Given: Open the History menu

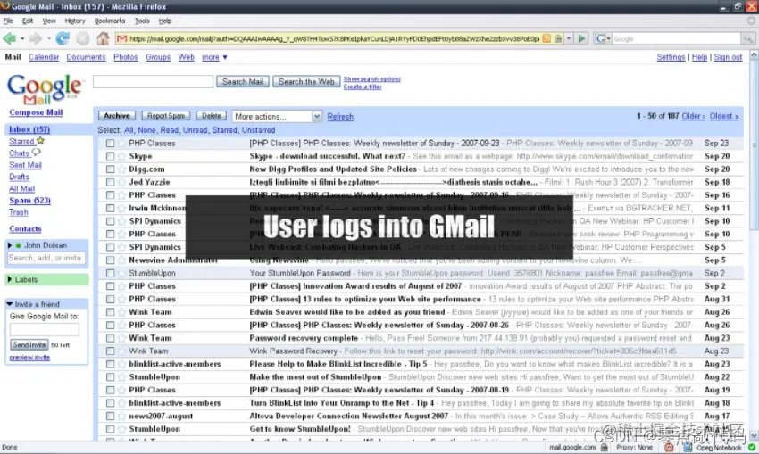Looking at the screenshot, I should pos(75,21).
